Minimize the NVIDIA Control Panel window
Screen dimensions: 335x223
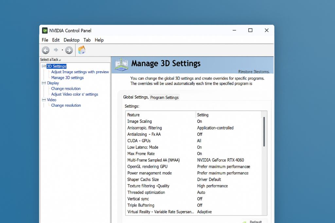tap(234, 30)
